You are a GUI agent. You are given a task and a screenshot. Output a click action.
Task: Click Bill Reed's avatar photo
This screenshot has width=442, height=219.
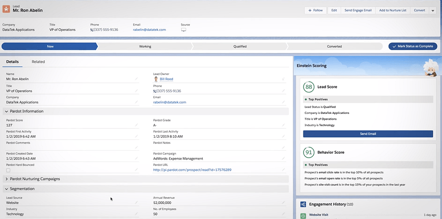[156, 79]
